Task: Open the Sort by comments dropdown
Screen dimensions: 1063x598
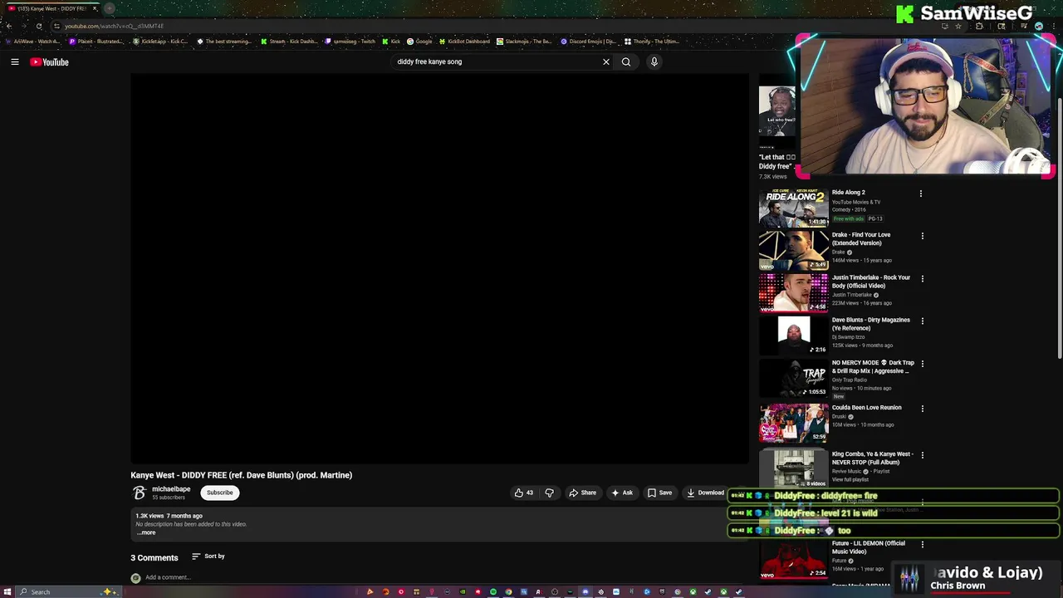Action: click(208, 556)
